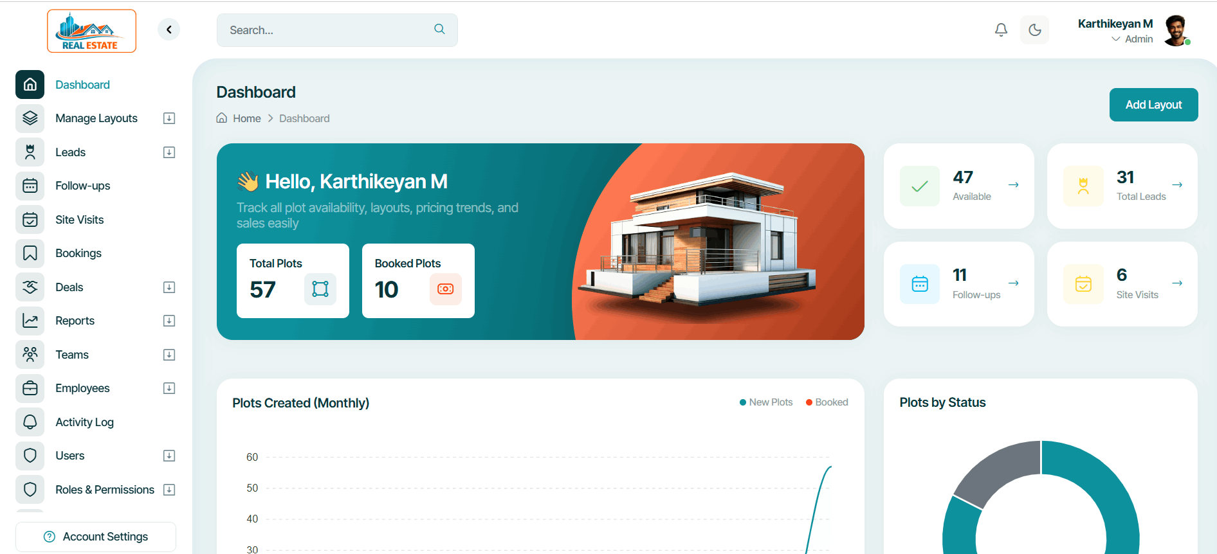Expand the Teams submenu arrow

pos(169,355)
